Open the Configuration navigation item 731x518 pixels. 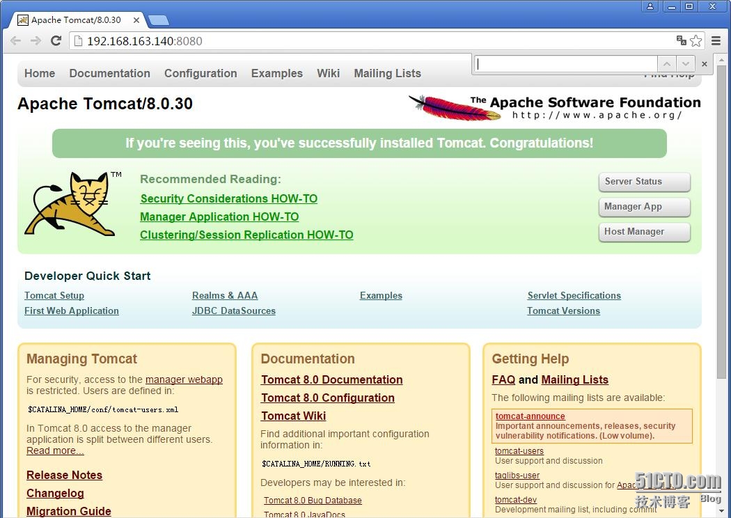(x=201, y=73)
